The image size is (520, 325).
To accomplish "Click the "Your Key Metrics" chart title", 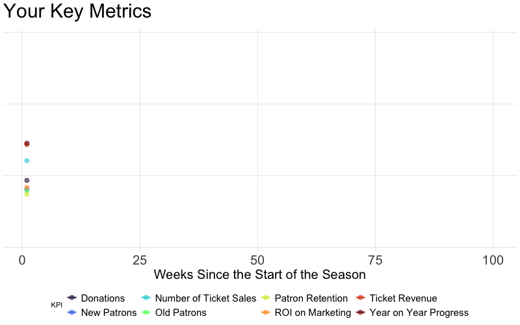I will click(77, 11).
